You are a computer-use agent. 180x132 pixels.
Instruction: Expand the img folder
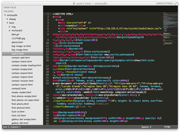click(10, 27)
